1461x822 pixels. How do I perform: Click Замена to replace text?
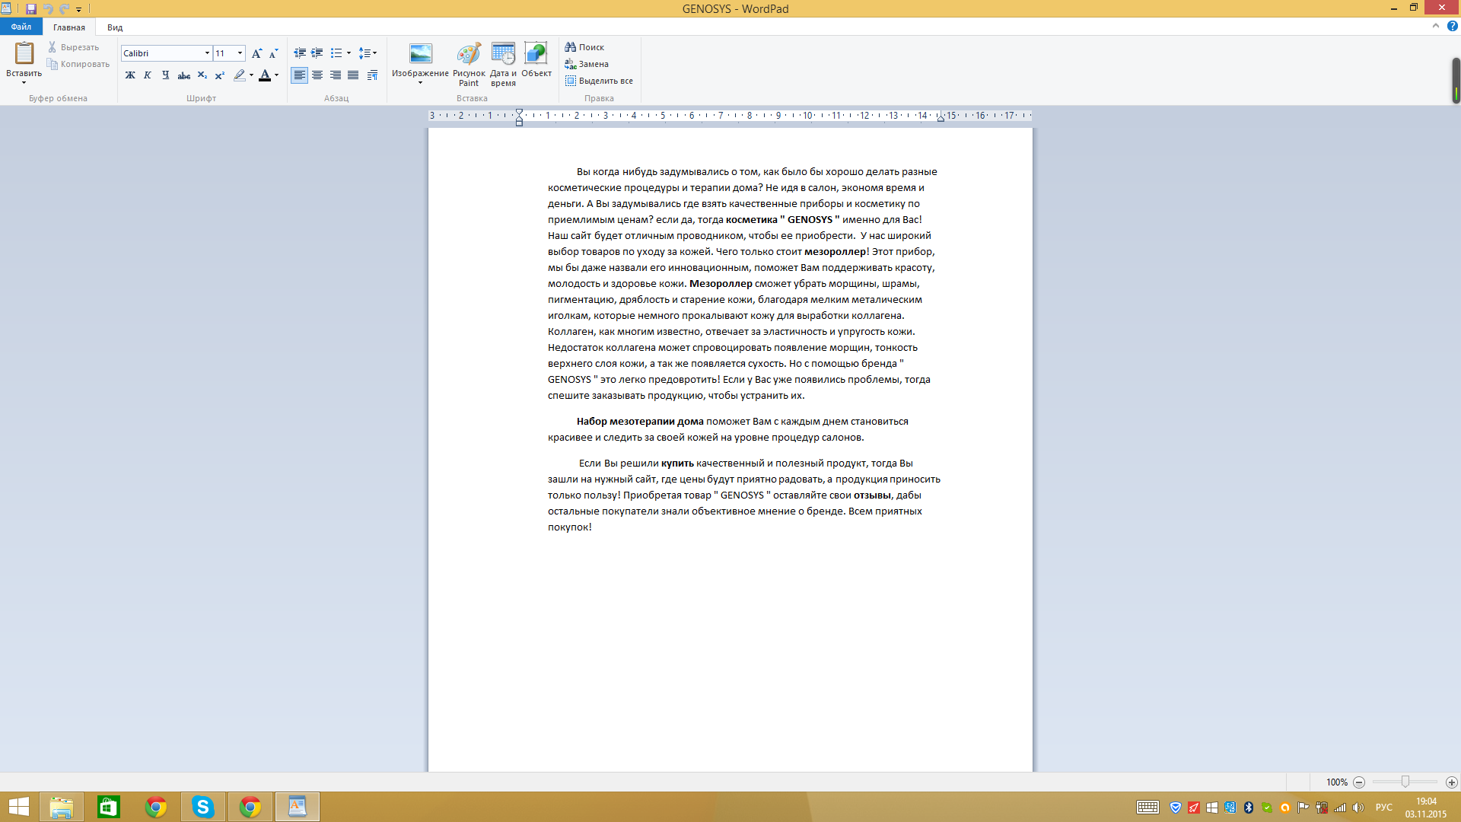pos(587,64)
